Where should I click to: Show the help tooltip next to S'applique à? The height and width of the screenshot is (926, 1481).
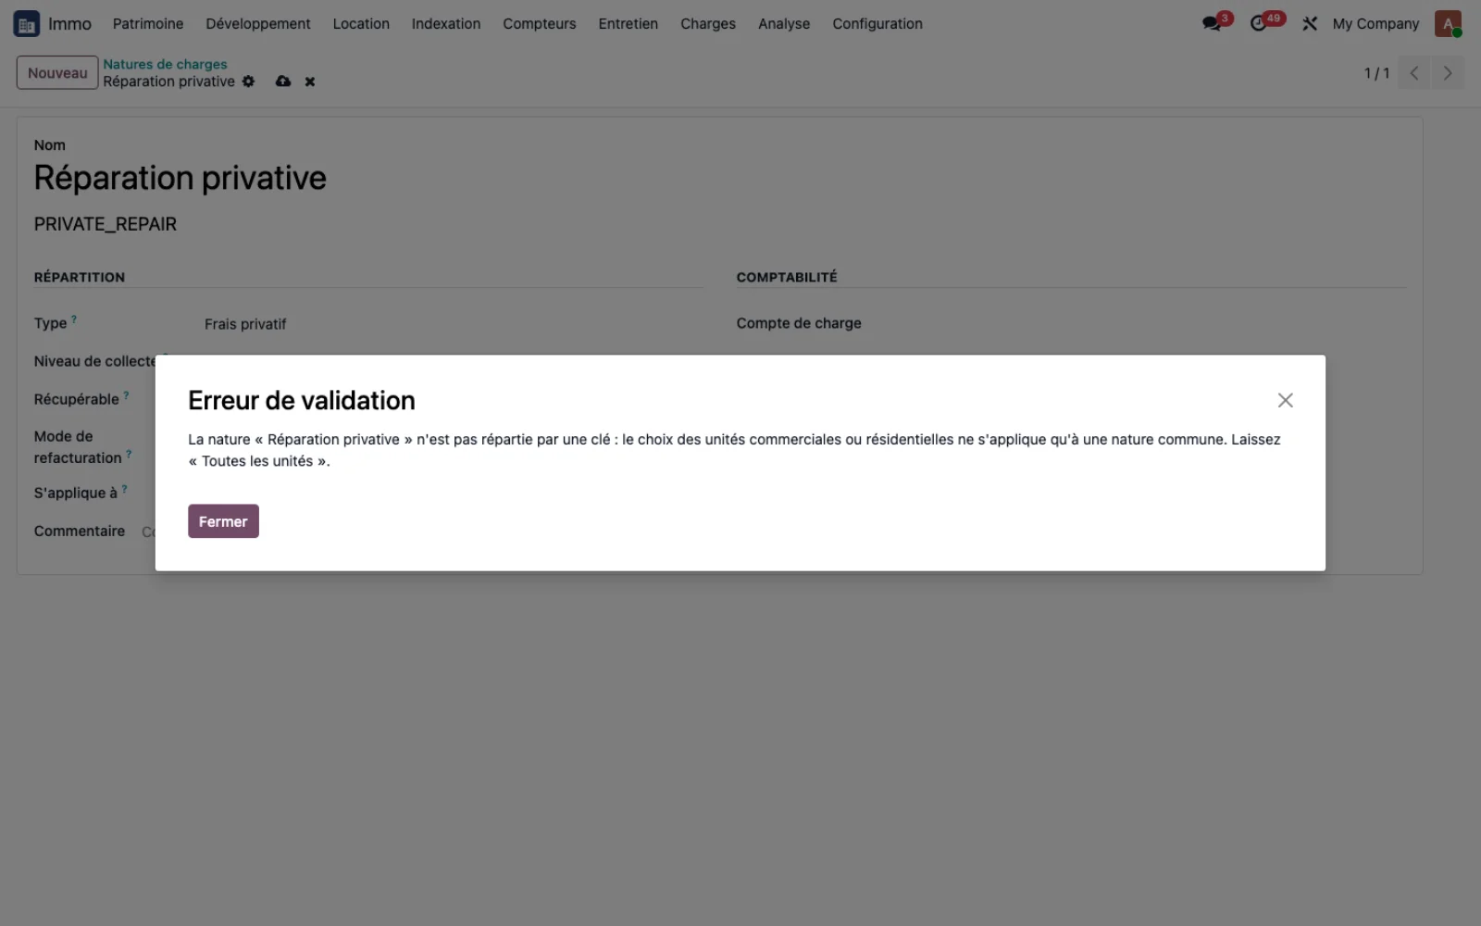point(124,489)
